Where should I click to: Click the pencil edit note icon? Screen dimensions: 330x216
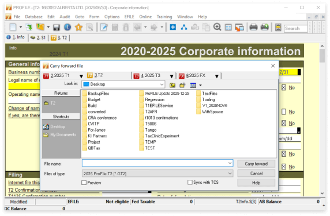[x=104, y=27]
